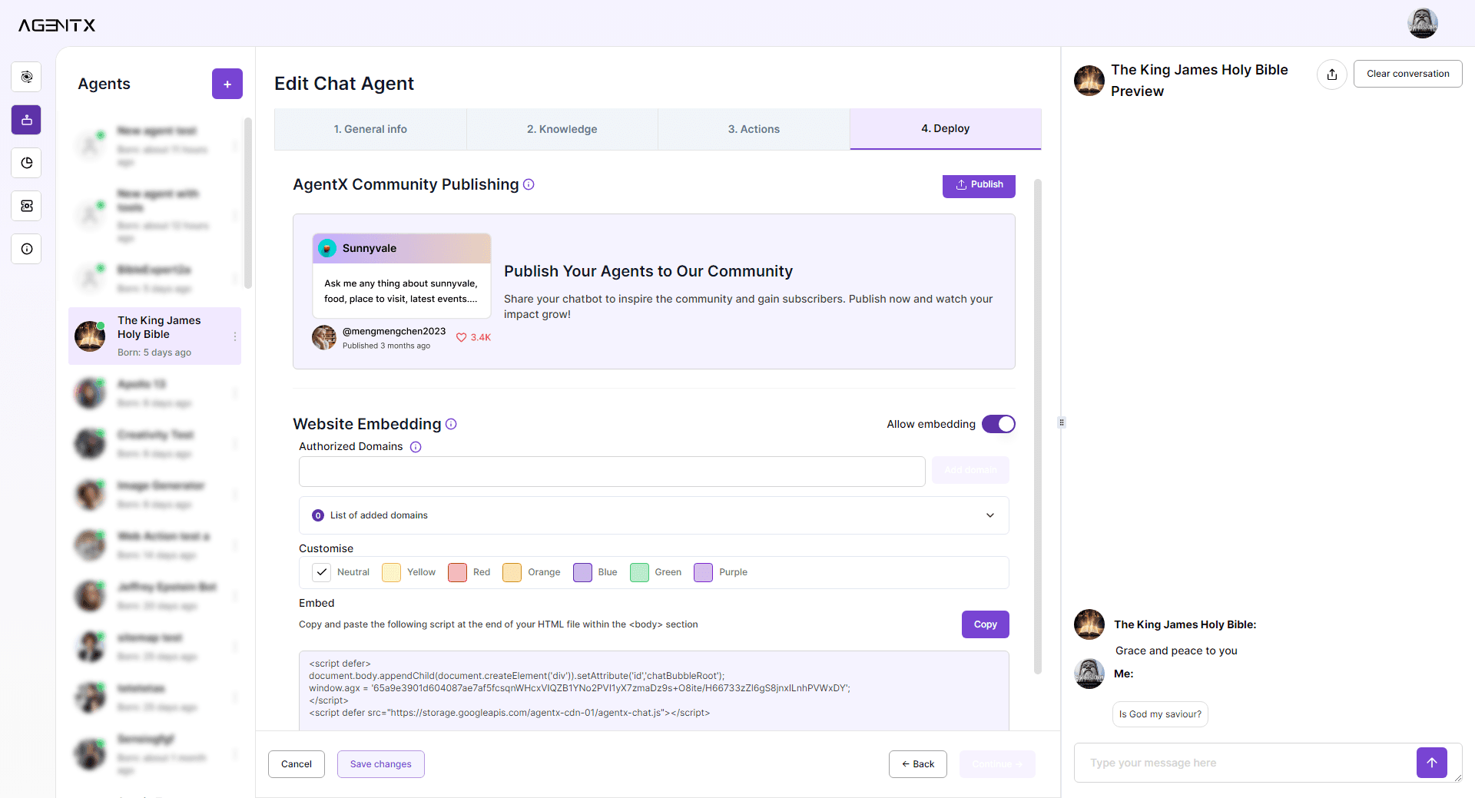This screenshot has height=798, width=1475.
Task: Expand the List of added domains
Action: [654, 515]
